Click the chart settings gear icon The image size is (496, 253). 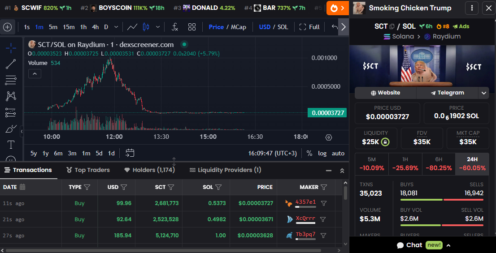pos(329,137)
